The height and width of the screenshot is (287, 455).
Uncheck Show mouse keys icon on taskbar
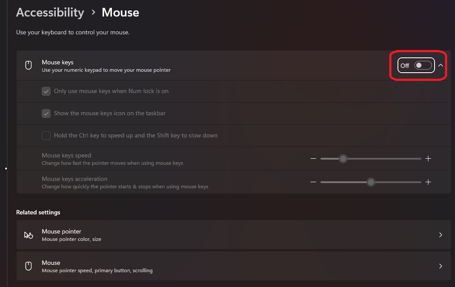pyautogui.click(x=46, y=113)
